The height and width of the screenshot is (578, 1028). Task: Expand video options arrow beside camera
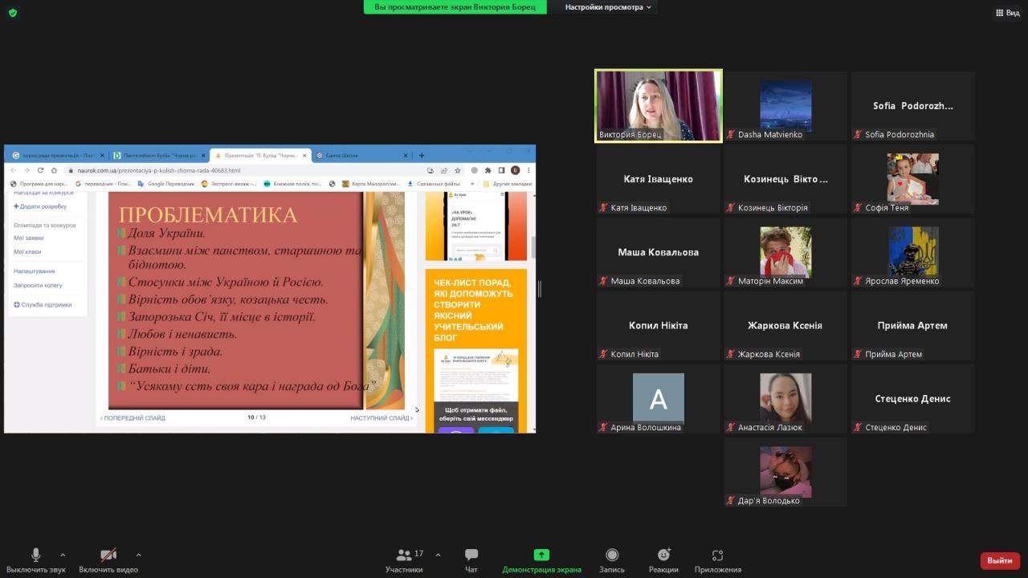tap(138, 555)
